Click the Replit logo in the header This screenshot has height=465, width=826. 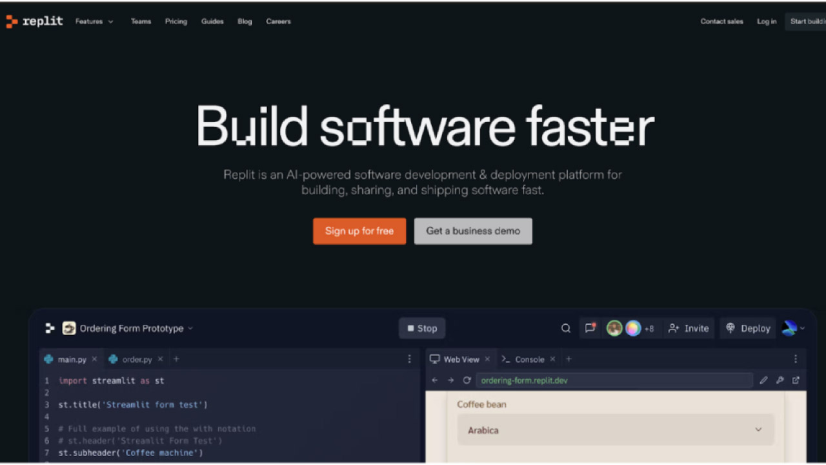pos(35,21)
